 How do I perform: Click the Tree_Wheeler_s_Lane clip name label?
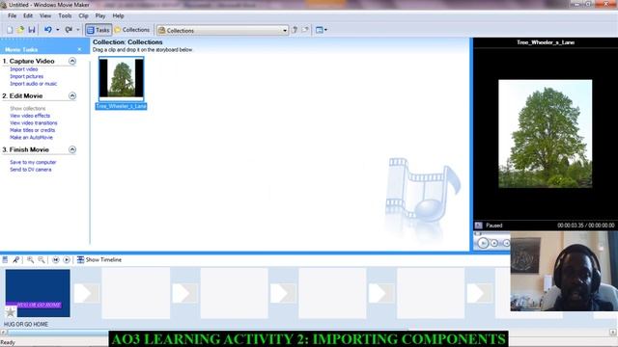click(x=121, y=106)
